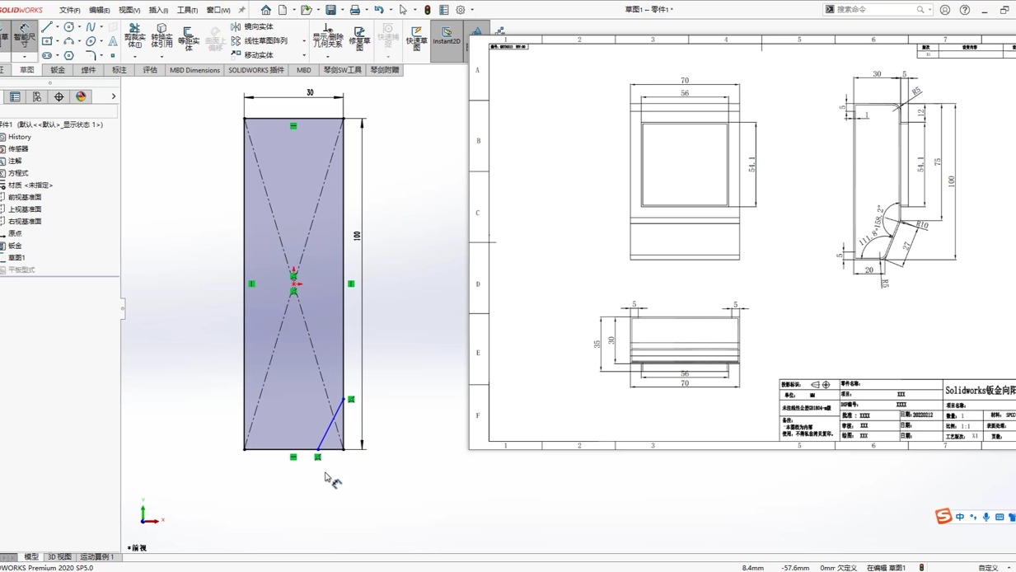
Task: Click Rapid Sketch (快速草图) tool
Action: tap(417, 38)
